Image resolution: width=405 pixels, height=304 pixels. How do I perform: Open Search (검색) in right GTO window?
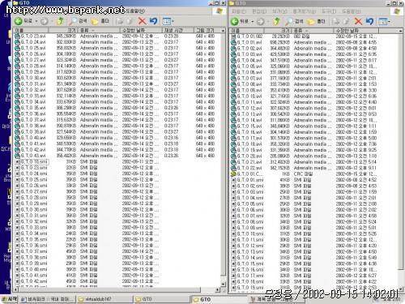(x=294, y=21)
